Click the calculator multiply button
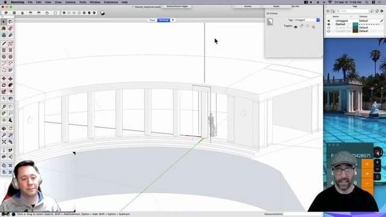Viewport: 386px width, 217px height. pos(367,174)
